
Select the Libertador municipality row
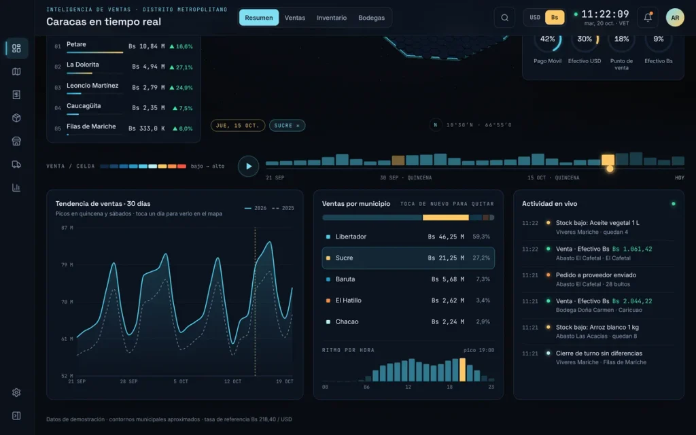pos(408,237)
